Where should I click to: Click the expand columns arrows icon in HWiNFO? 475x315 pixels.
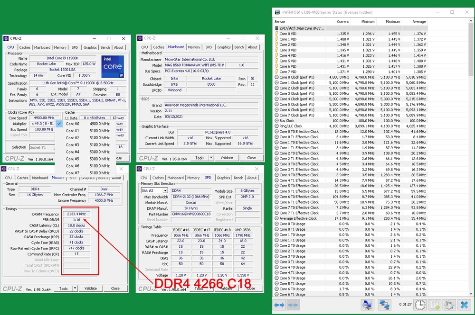[279, 305]
